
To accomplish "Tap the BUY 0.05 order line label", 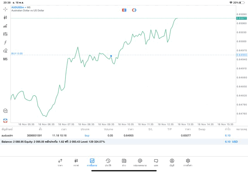I will [17, 54].
